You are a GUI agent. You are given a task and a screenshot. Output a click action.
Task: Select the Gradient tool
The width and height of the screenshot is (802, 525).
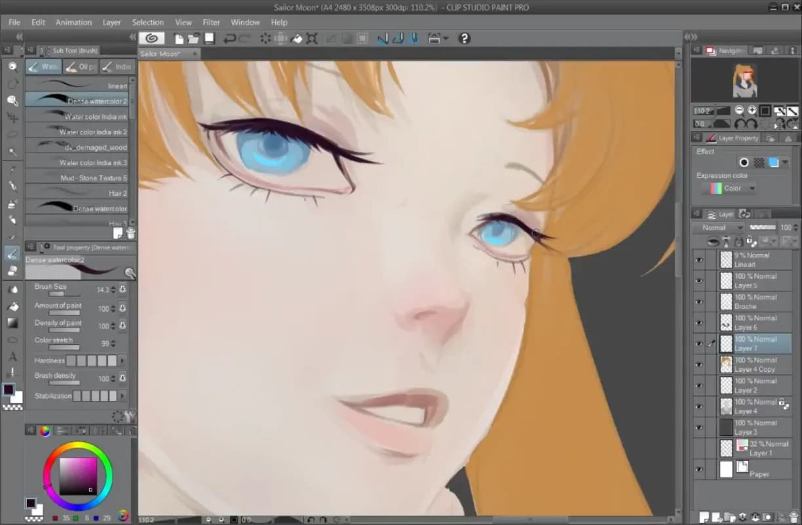pos(12,323)
